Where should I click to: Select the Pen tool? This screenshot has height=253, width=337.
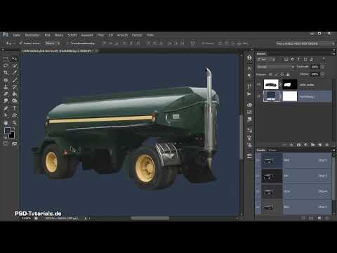click(x=6, y=108)
